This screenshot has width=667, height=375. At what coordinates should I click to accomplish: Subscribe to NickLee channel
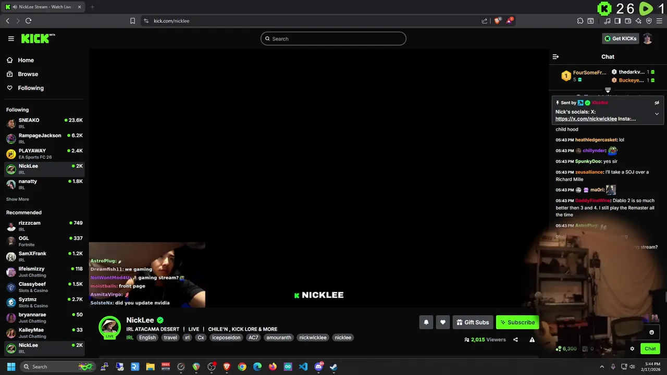click(517, 322)
